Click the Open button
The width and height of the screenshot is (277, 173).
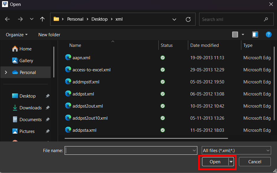click(x=215, y=162)
